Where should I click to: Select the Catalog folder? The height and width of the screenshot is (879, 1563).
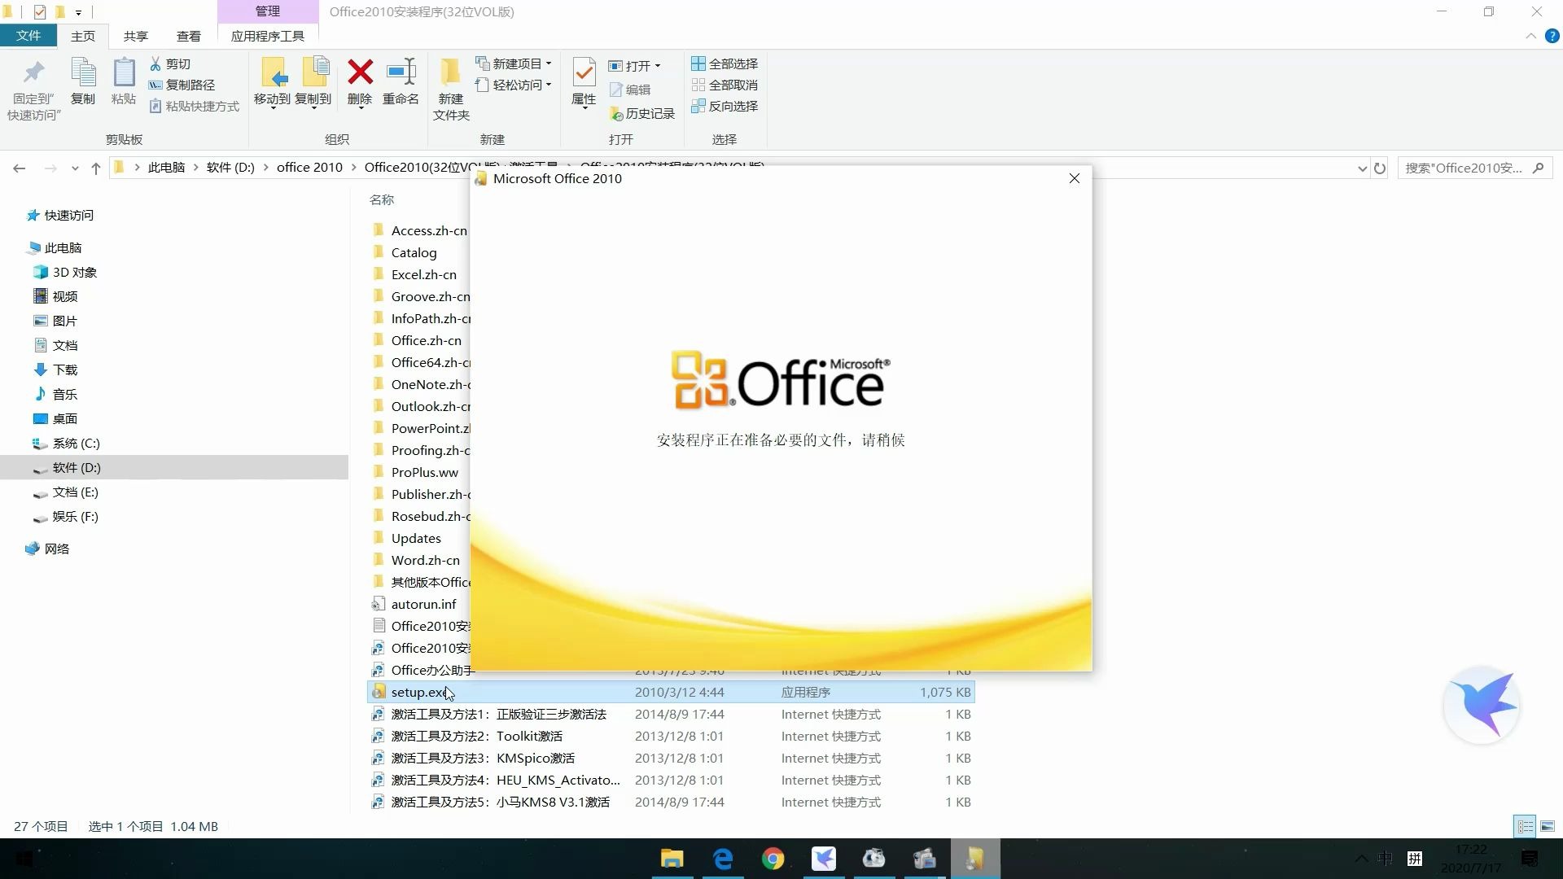pyautogui.click(x=414, y=252)
